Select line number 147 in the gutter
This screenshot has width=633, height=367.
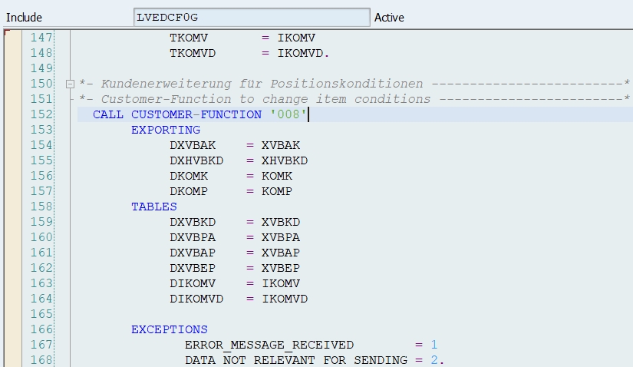point(41,38)
